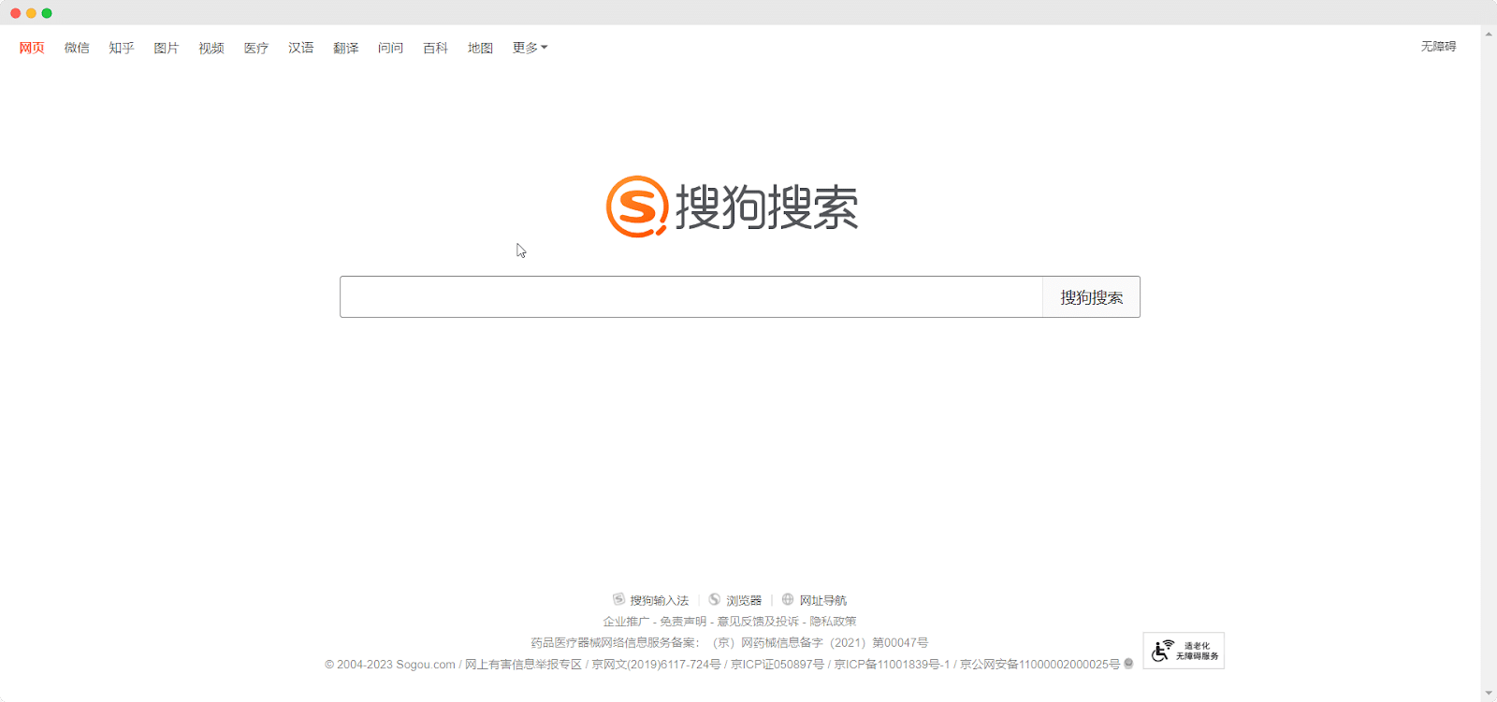The image size is (1497, 702).
Task: Open 百科 encyclopedia tab
Action: (436, 48)
